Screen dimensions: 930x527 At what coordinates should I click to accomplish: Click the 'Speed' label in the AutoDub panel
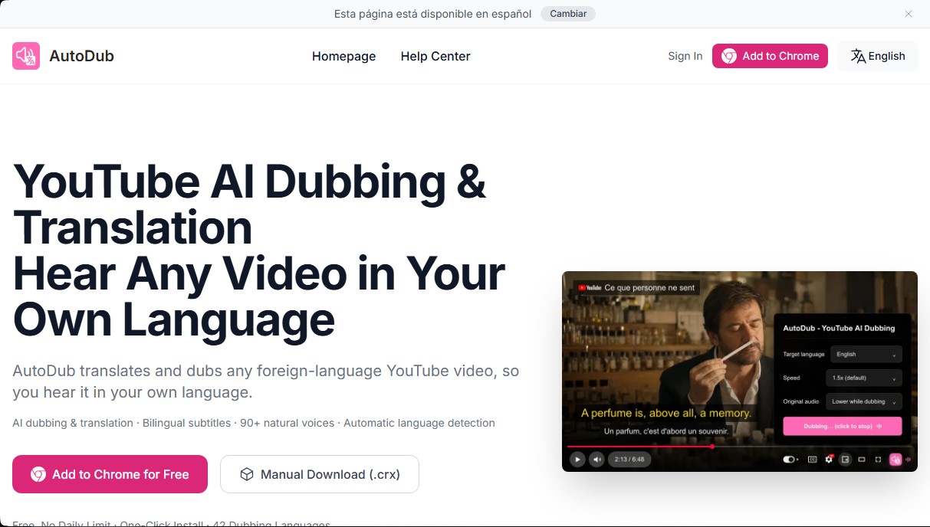pos(791,378)
